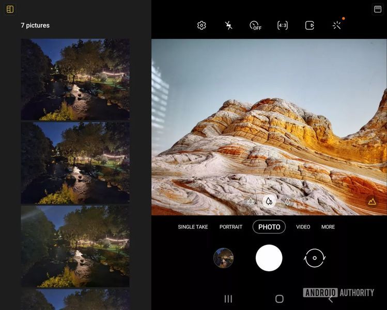The image size is (387, 310).
Task: Open camera settings gear icon
Action: [202, 25]
